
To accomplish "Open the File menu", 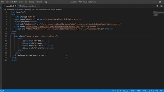I will point(2,2).
